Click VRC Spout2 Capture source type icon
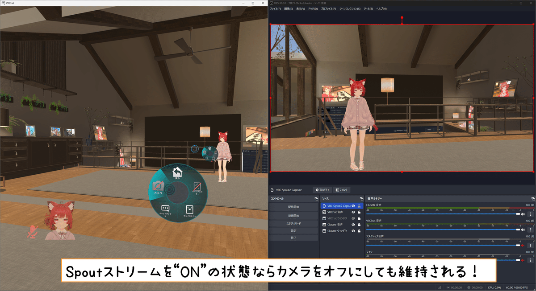Screen dimensions: 536x291 pos(324,206)
